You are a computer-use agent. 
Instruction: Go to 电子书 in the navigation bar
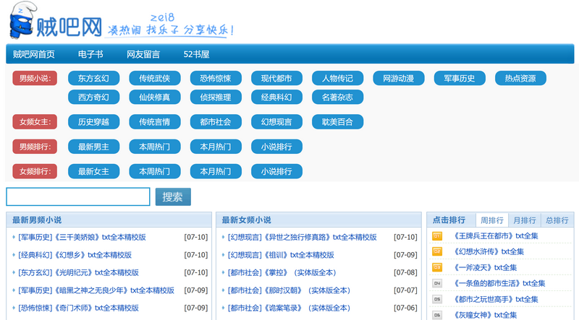[x=90, y=54]
